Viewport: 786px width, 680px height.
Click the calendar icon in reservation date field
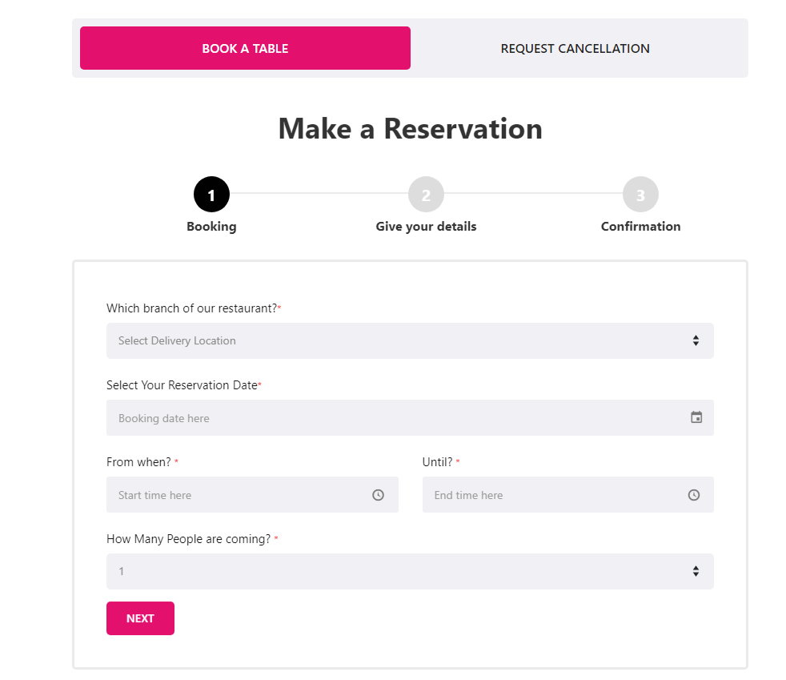(696, 417)
